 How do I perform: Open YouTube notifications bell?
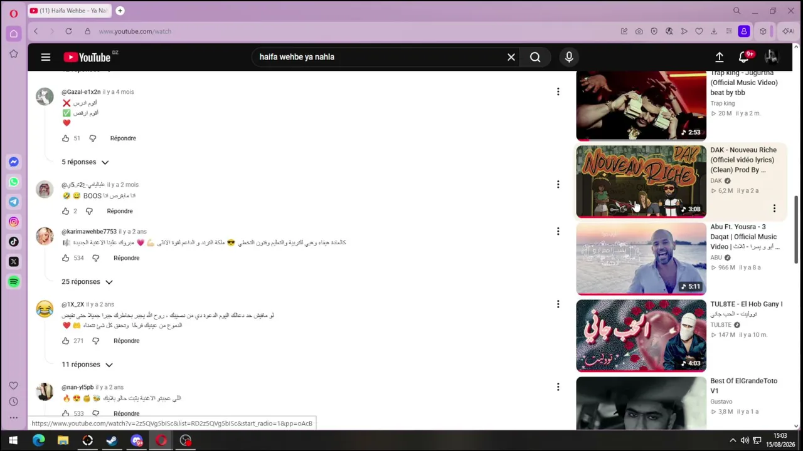click(x=744, y=57)
